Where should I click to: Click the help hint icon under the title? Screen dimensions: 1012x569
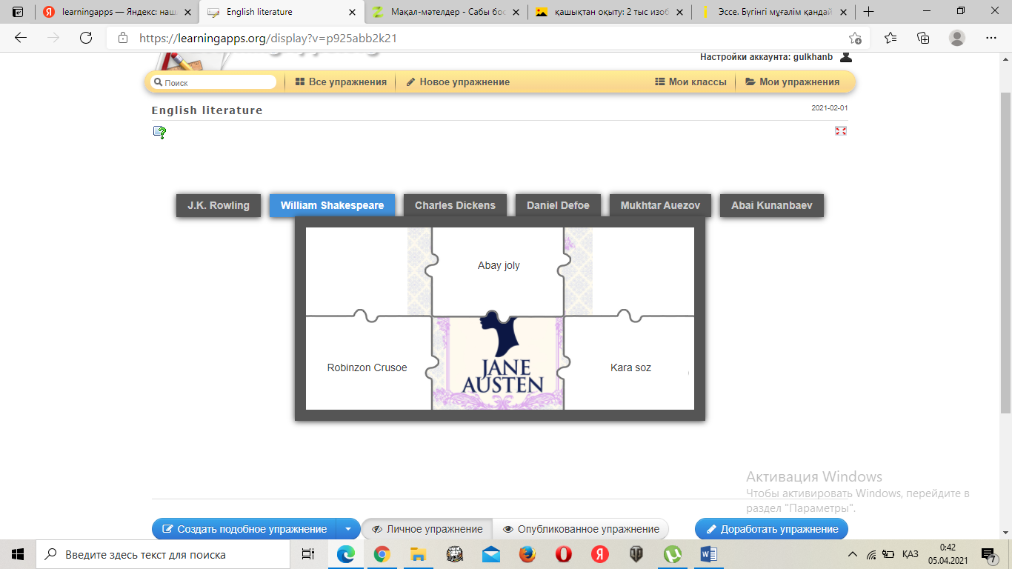pos(159,133)
